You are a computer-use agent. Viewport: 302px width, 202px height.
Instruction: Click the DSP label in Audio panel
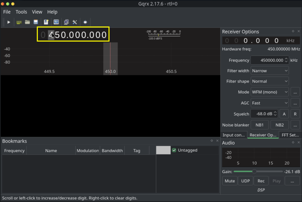click(x=261, y=190)
